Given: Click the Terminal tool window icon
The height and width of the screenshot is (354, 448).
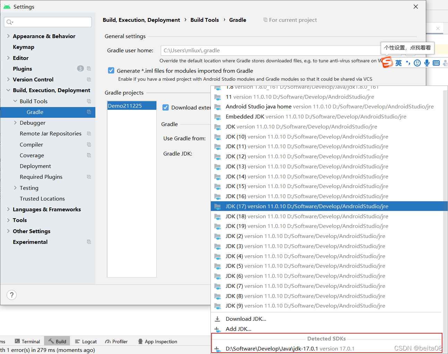Looking at the screenshot, I should 17,341.
